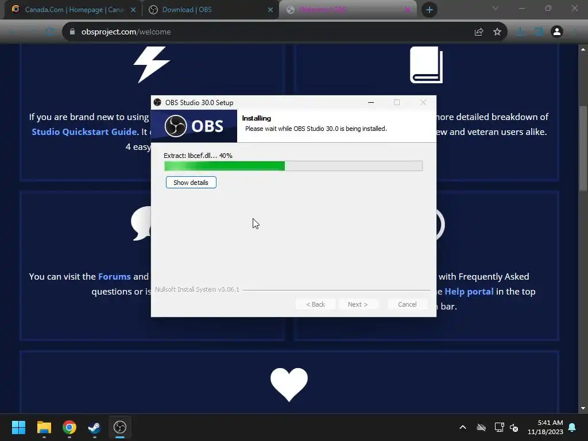Open Windows Start menu

coord(18,427)
